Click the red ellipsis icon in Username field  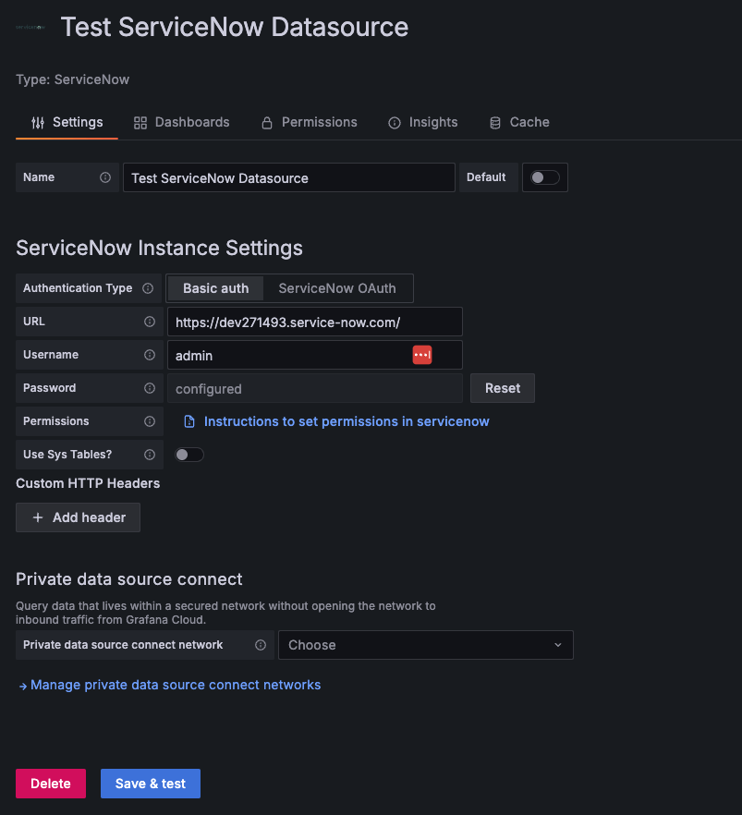point(422,354)
